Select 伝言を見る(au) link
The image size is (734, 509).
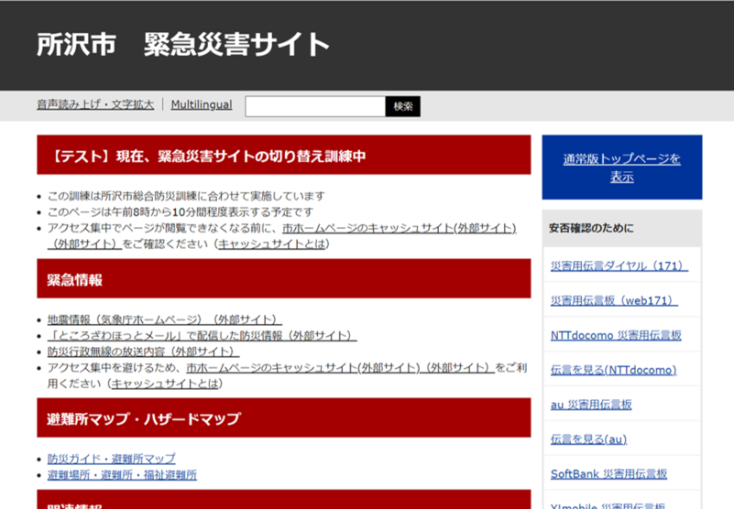coord(588,439)
